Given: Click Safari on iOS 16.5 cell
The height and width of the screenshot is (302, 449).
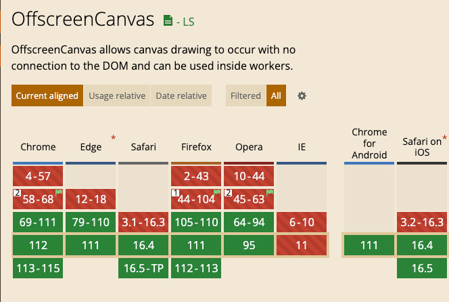Looking at the screenshot, I should click(x=422, y=268).
